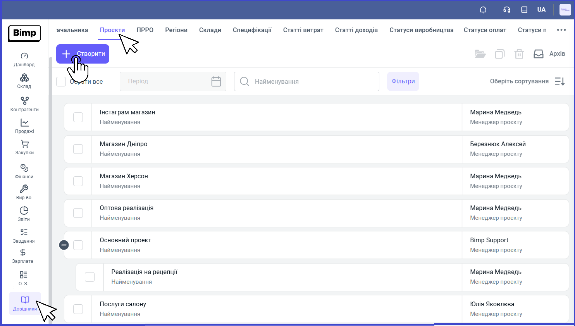Toggle the sort order icon

[x=560, y=81]
